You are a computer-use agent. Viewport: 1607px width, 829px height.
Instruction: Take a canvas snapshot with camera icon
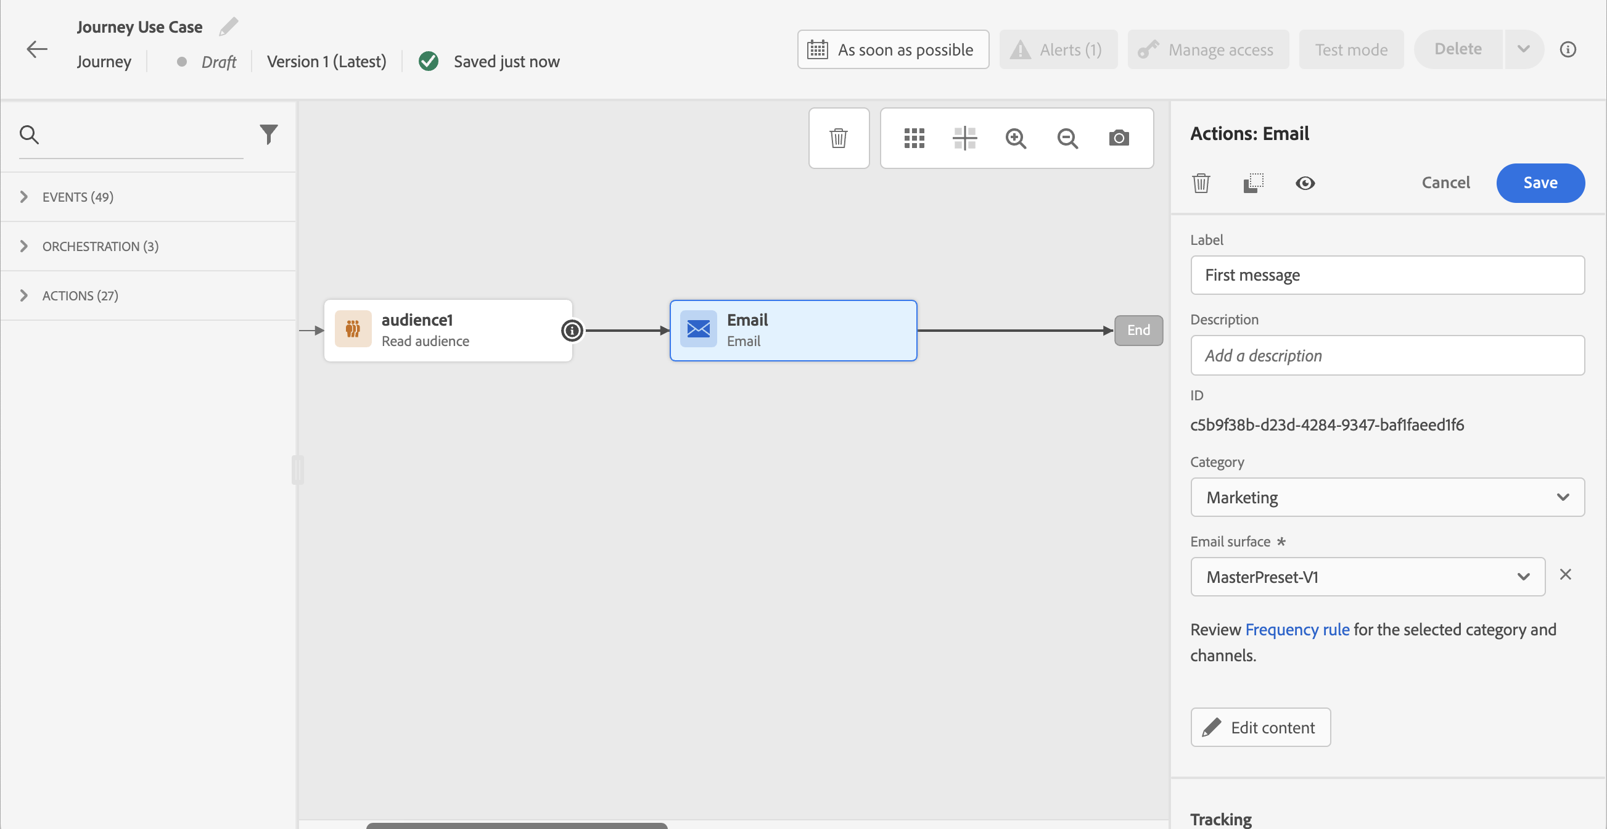tap(1119, 138)
